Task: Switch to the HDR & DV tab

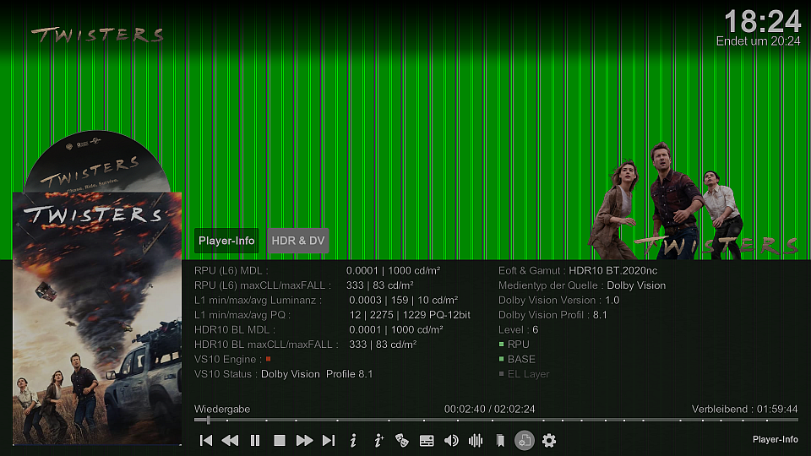Action: tap(298, 241)
